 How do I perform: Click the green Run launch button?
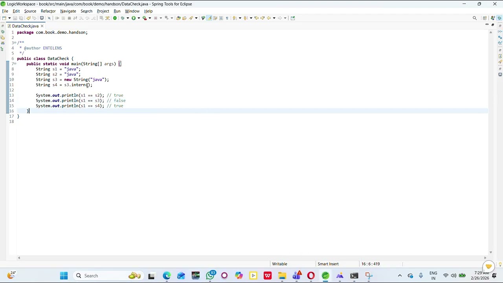134,18
